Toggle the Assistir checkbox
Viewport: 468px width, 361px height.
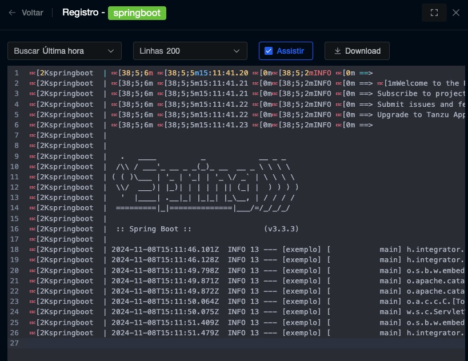(x=269, y=51)
